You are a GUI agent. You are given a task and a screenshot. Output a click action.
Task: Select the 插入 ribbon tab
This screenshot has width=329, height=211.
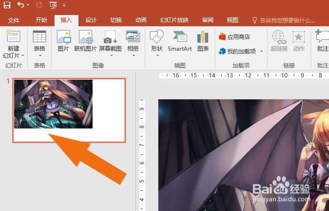tap(66, 20)
